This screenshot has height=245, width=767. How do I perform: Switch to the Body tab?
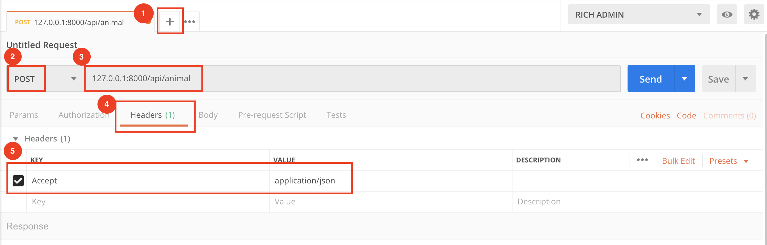pyautogui.click(x=208, y=115)
